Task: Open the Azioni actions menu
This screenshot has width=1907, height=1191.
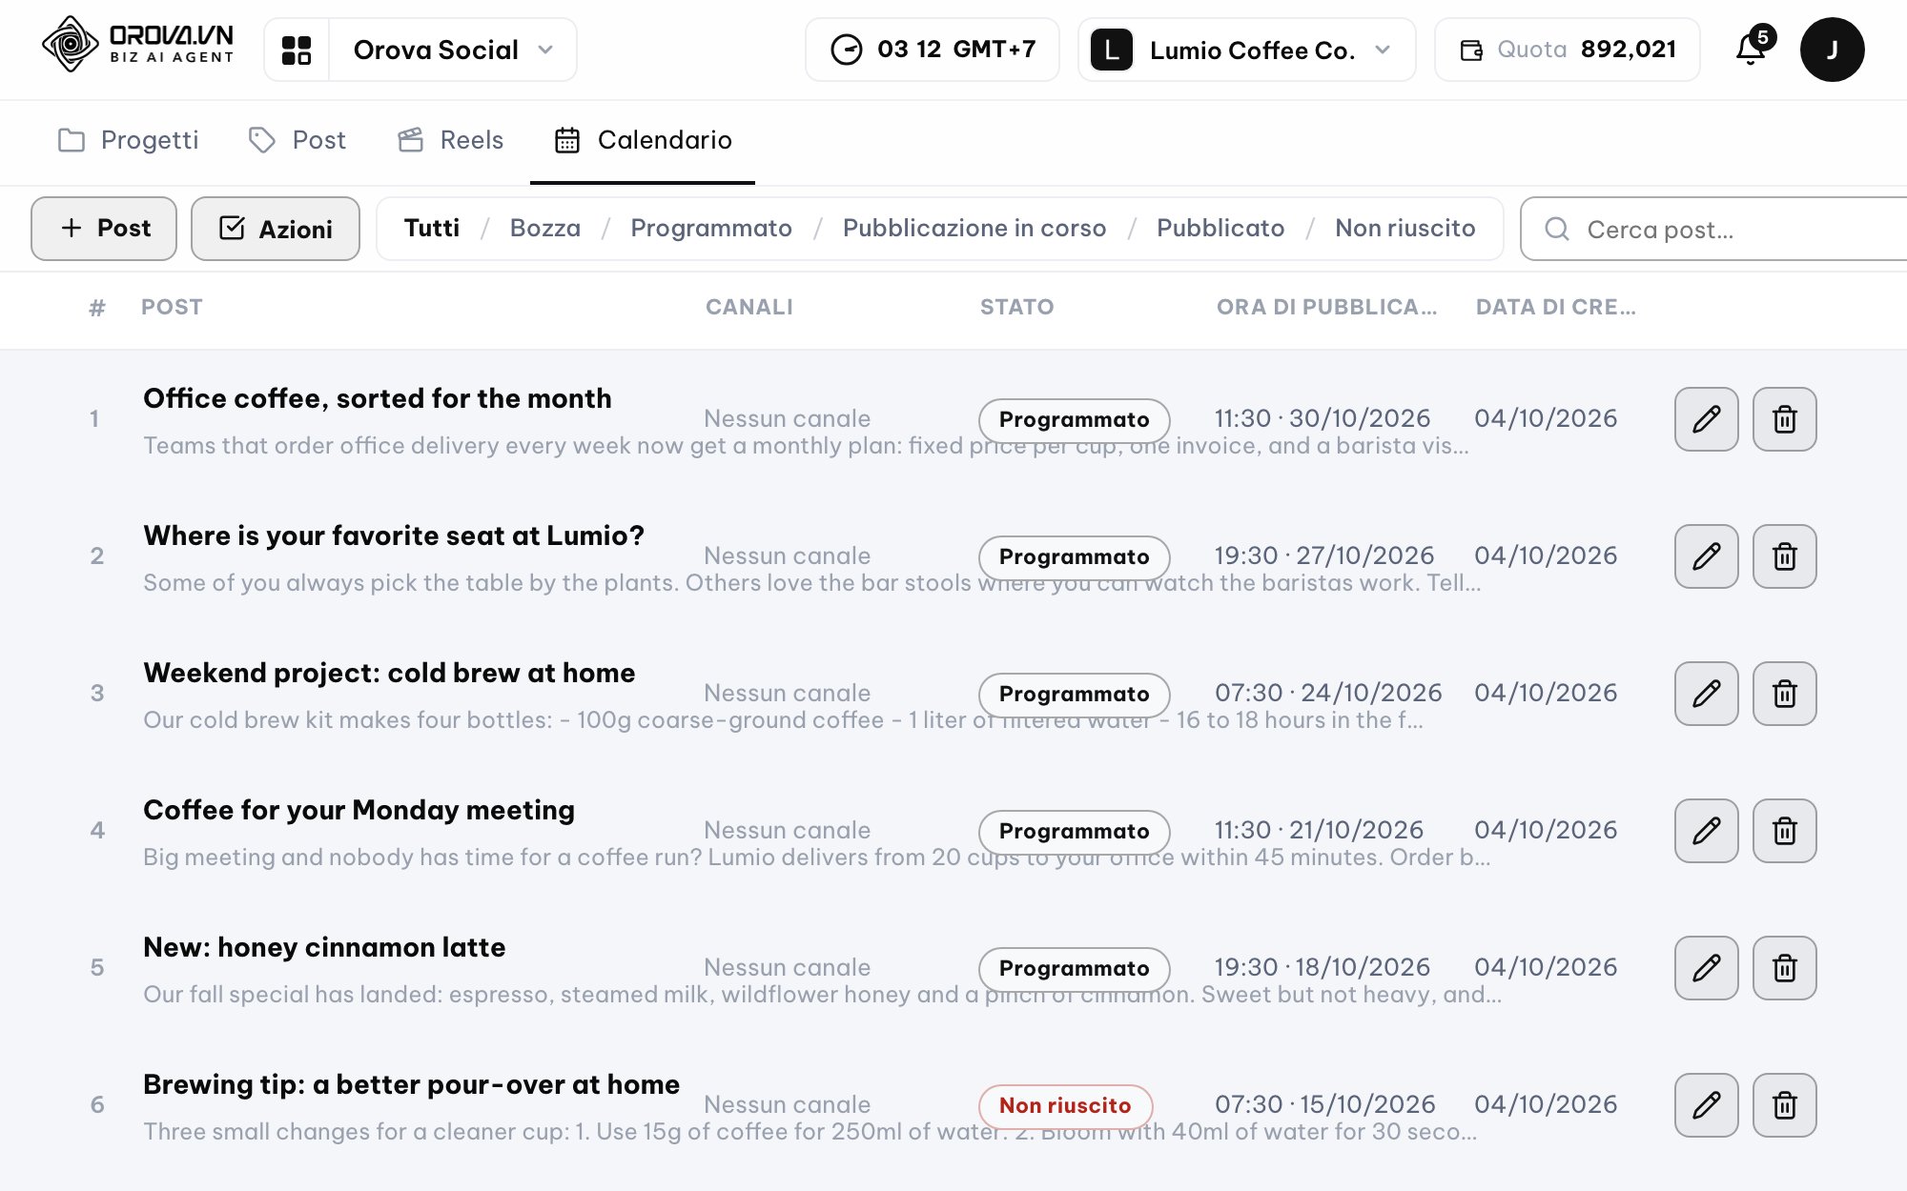Action: [x=276, y=229]
